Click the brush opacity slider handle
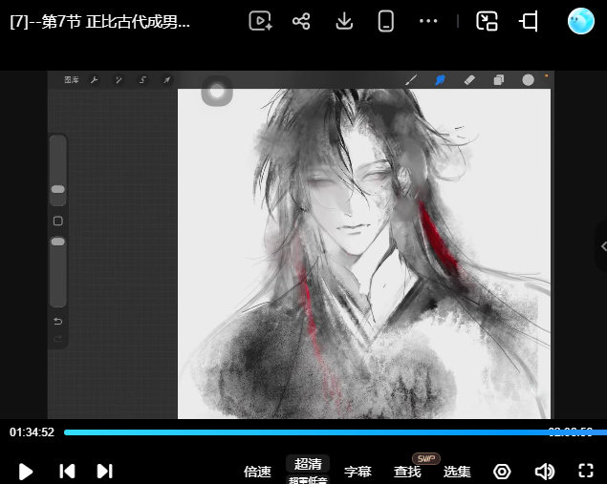 pyautogui.click(x=58, y=242)
